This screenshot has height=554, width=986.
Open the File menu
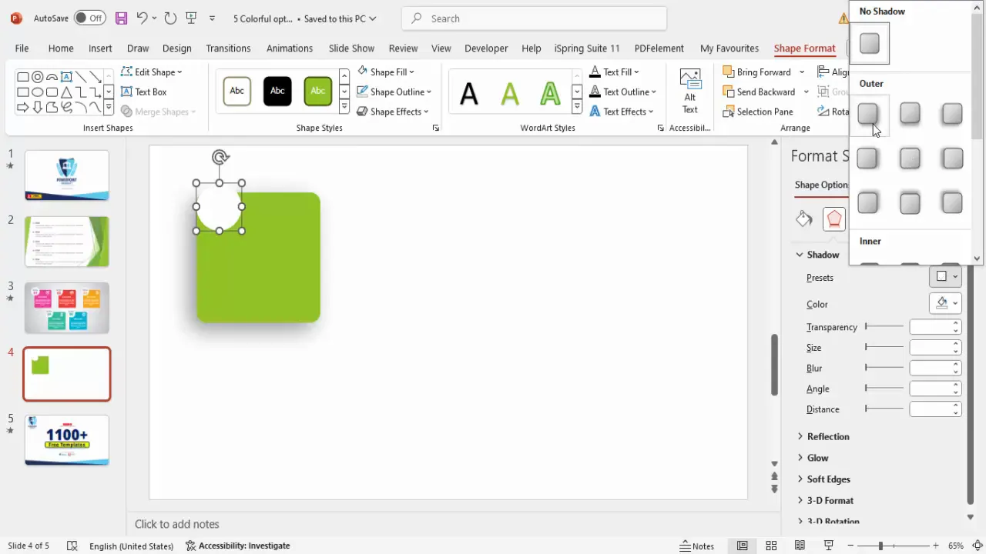[22, 48]
